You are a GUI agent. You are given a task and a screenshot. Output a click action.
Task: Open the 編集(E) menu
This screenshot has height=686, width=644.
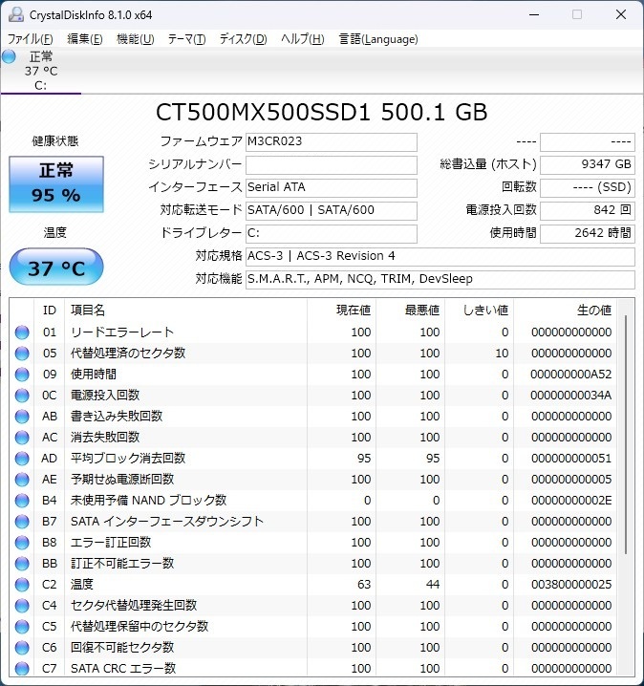click(x=85, y=39)
